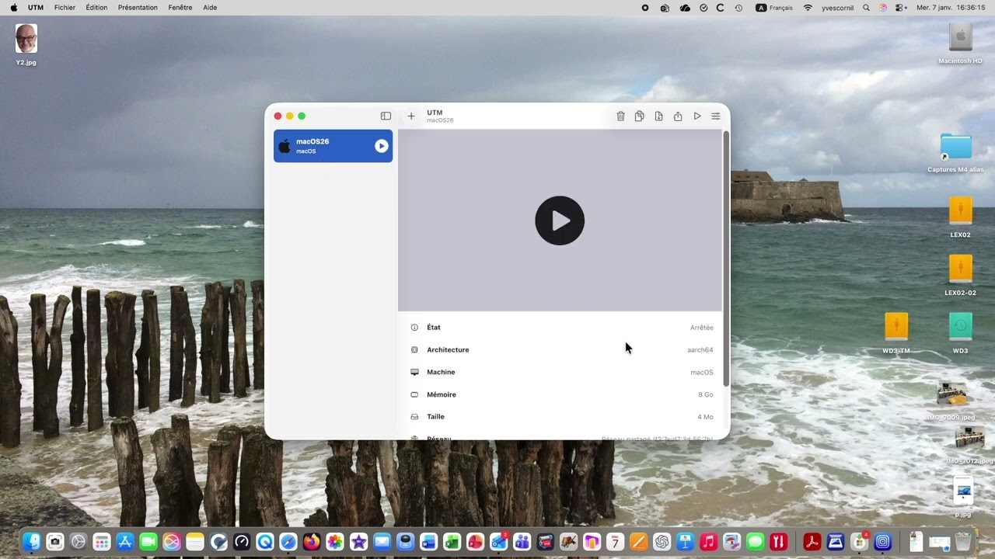Open Safari from the Dock
The width and height of the screenshot is (995, 559).
pyautogui.click(x=288, y=542)
